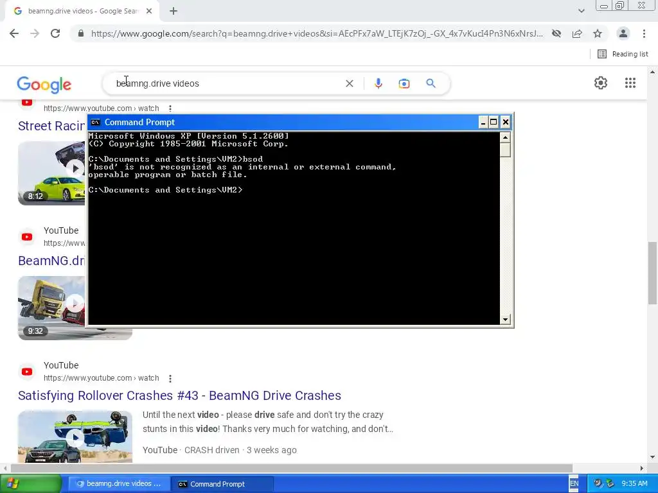This screenshot has width=658, height=493.
Task: Select the beamng.drive videos browser tab
Action: pyautogui.click(x=82, y=12)
